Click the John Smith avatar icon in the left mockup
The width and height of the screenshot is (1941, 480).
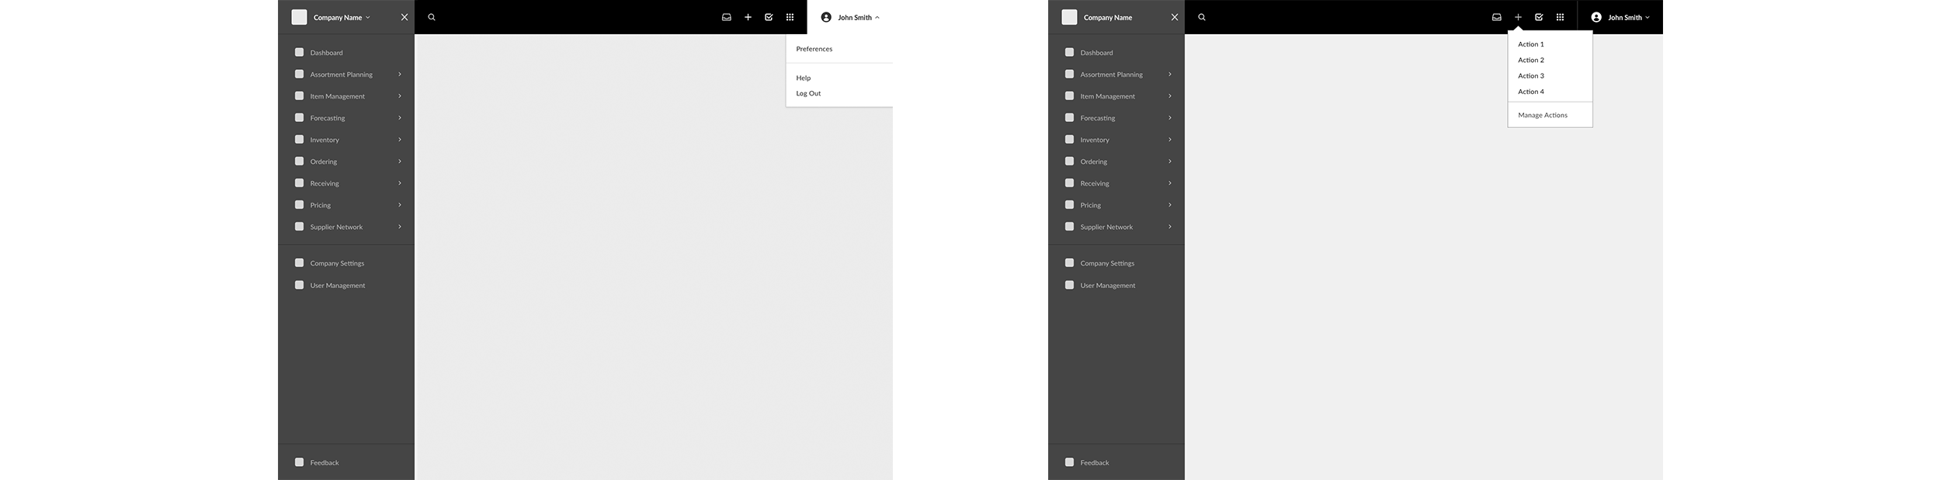pos(826,17)
